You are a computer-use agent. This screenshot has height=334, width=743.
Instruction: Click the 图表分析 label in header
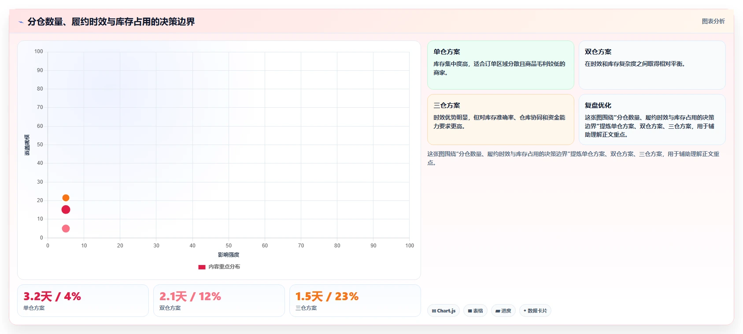(713, 21)
